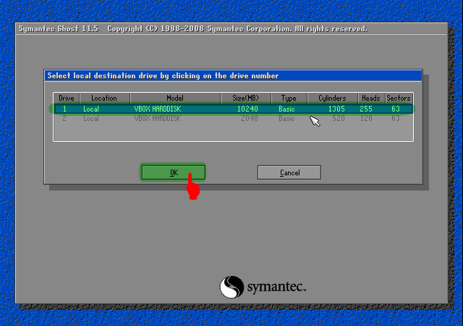Screen dimensions: 463x326
Task: Click the 1305 cylinders value
Action: pyautogui.click(x=336, y=109)
